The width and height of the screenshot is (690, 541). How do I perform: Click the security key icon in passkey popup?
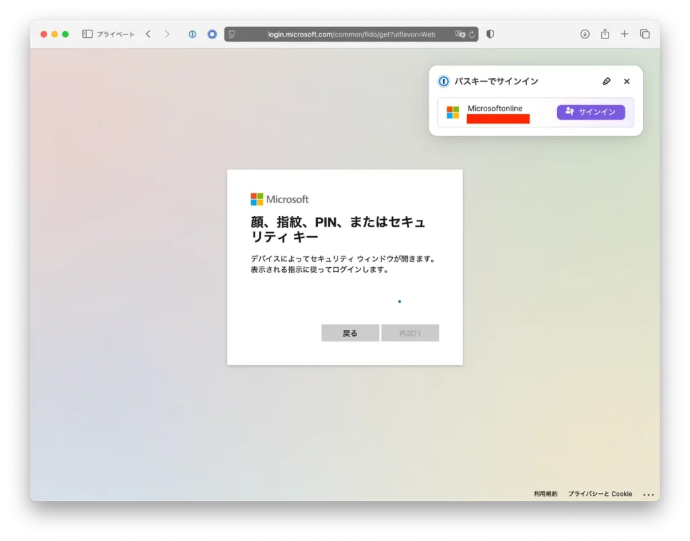tap(606, 82)
